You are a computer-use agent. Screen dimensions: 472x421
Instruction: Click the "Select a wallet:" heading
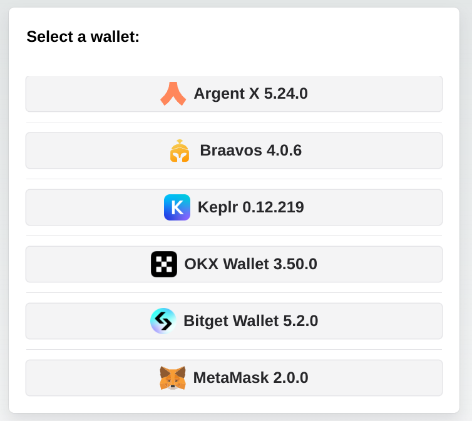[83, 37]
